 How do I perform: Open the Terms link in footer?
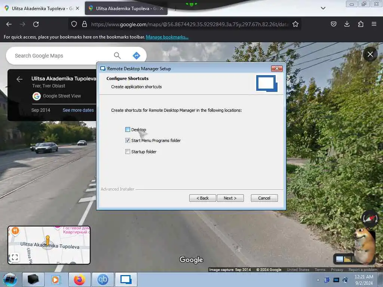320,270
